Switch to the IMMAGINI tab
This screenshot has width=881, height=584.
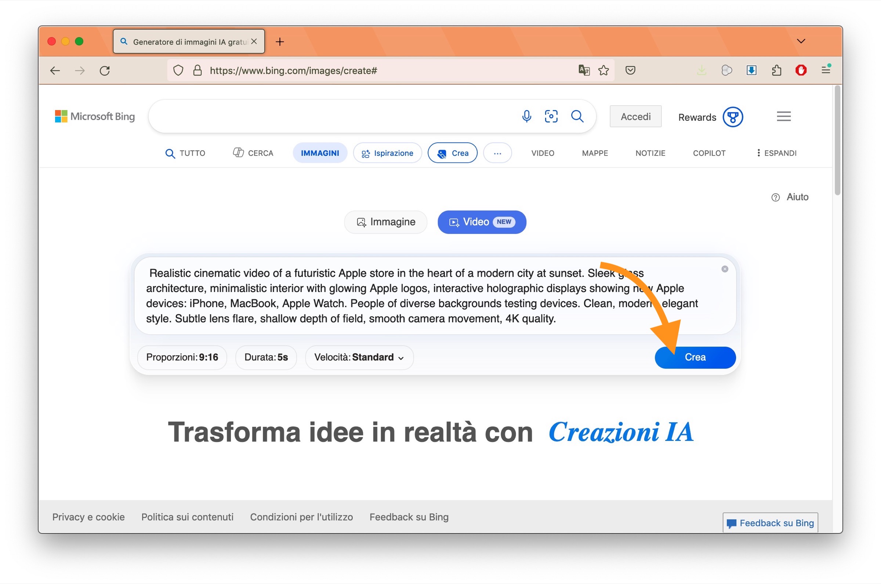point(320,153)
